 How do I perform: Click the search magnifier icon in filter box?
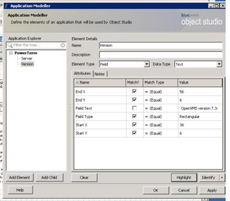10,45
